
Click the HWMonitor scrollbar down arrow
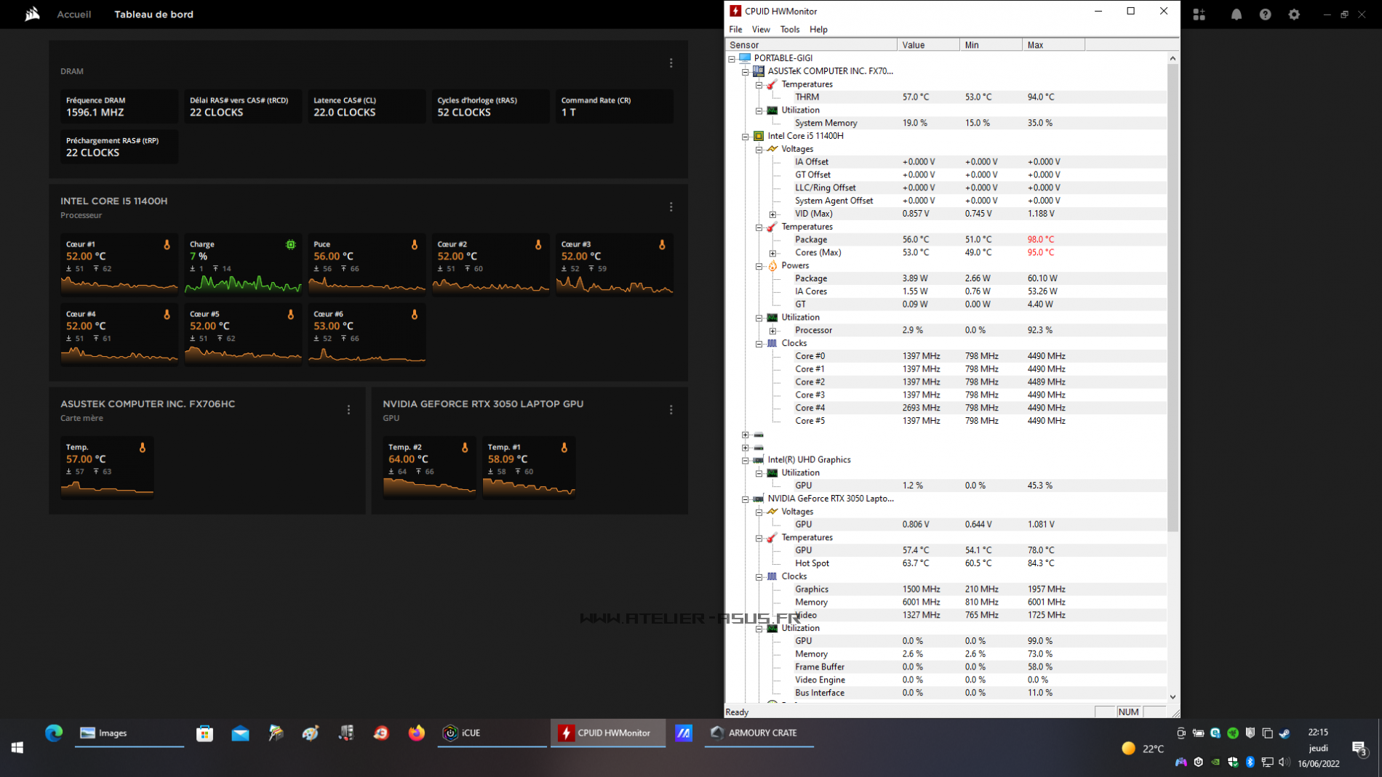[1173, 696]
